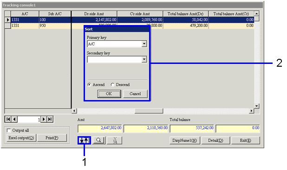The width and height of the screenshot is (287, 170).
Task: Click the Sub A/C column header
Action: (55, 14)
